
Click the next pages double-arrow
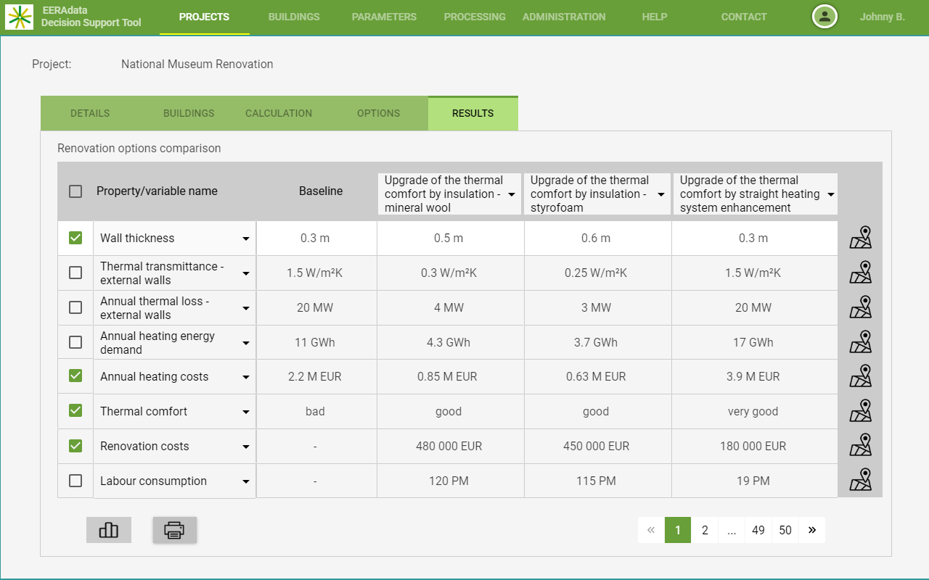point(811,530)
